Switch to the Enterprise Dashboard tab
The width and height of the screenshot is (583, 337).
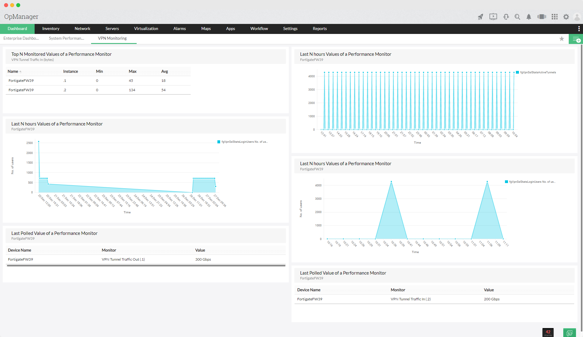click(x=21, y=38)
